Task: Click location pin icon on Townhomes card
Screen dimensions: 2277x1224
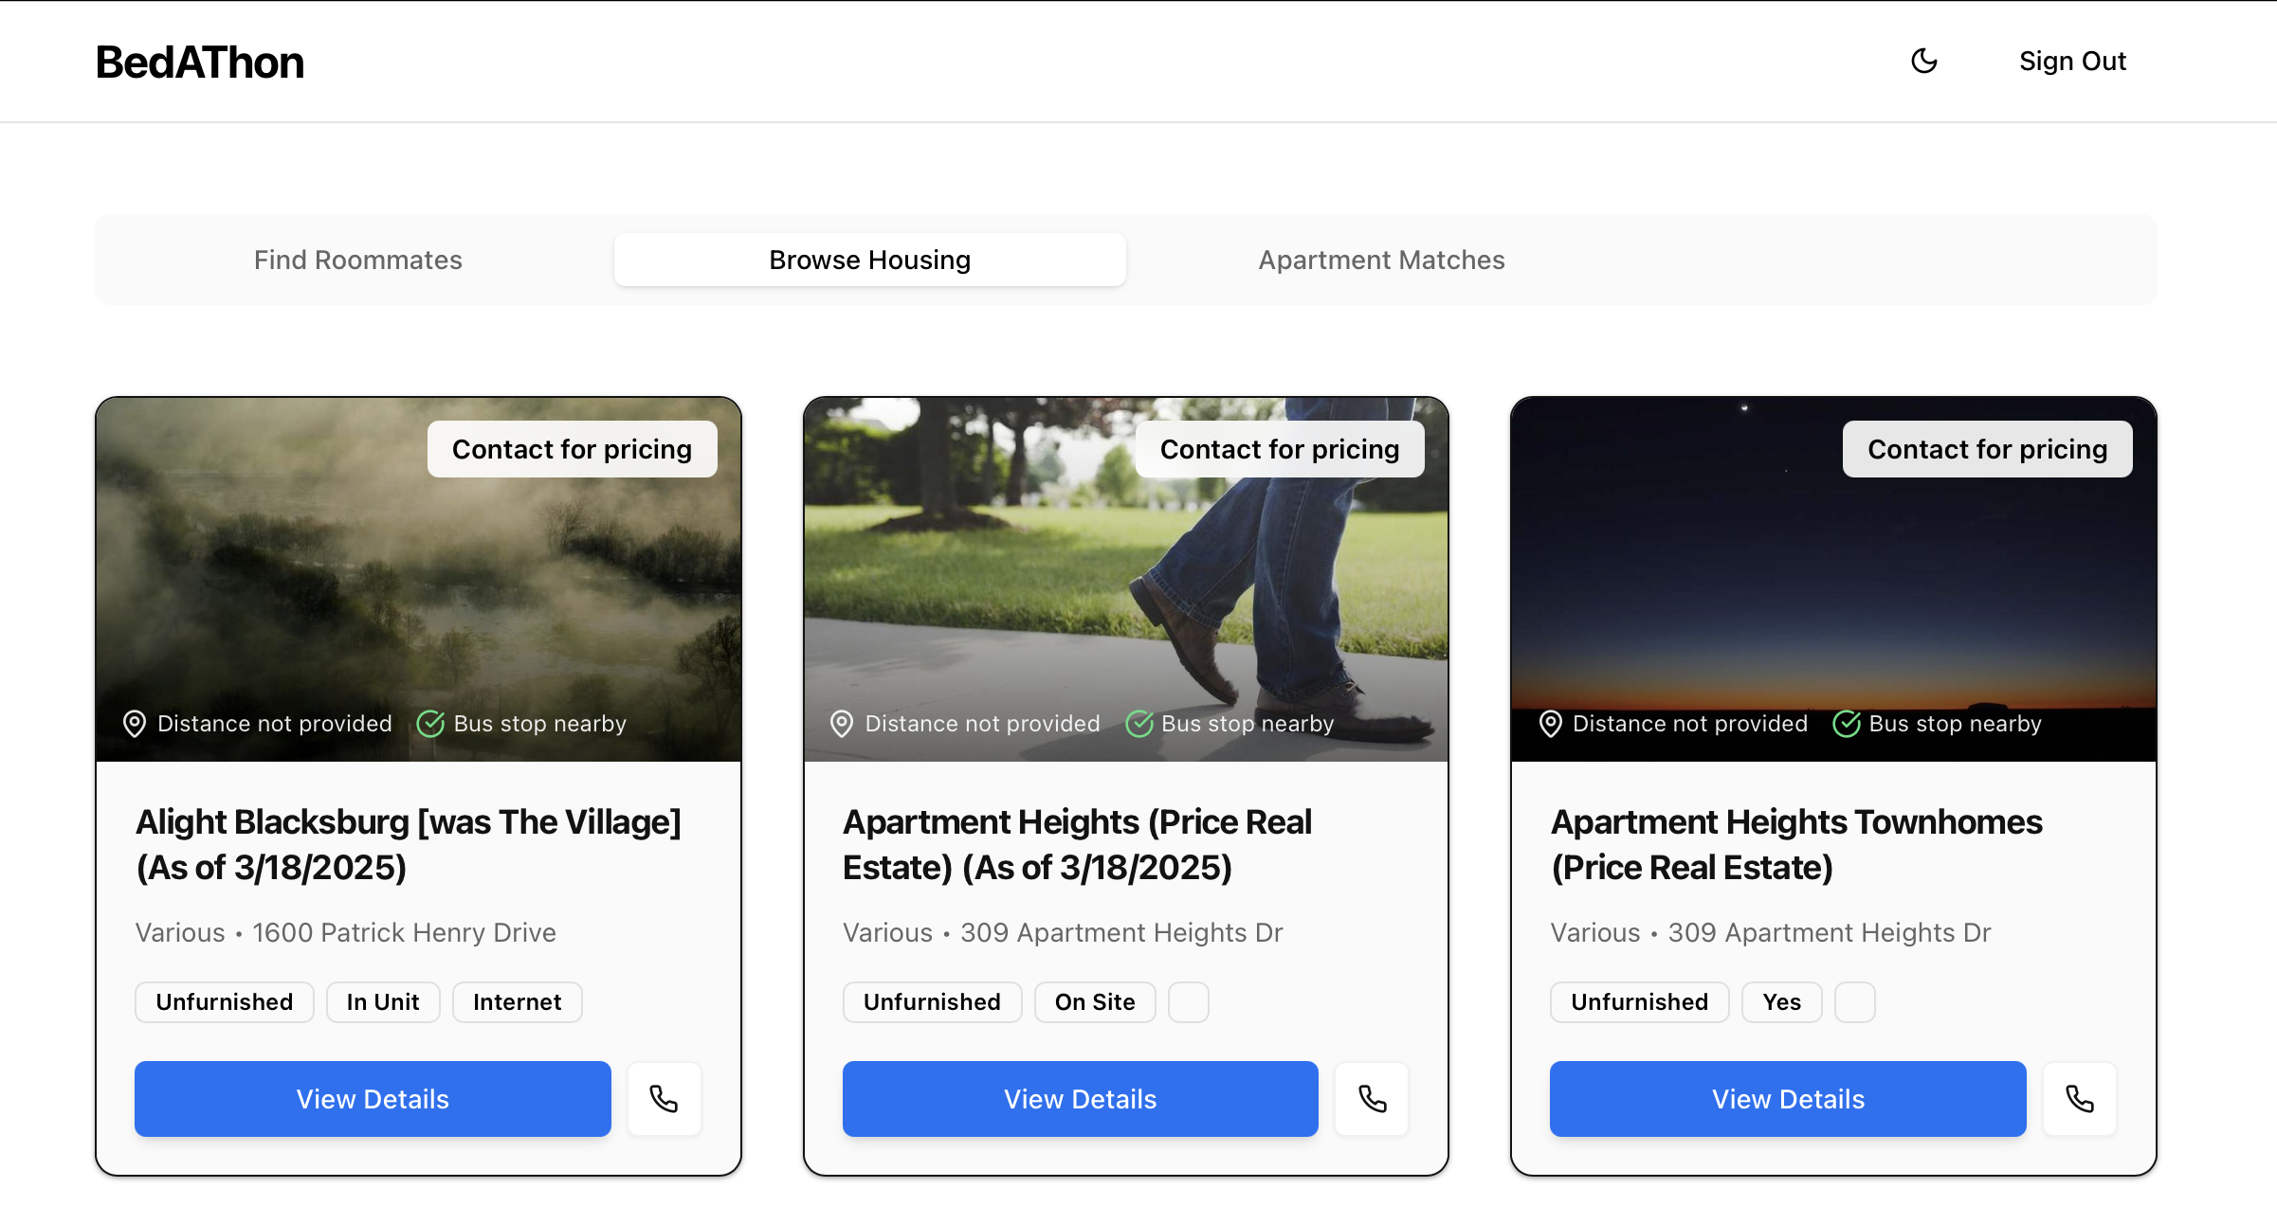Action: 1550,724
